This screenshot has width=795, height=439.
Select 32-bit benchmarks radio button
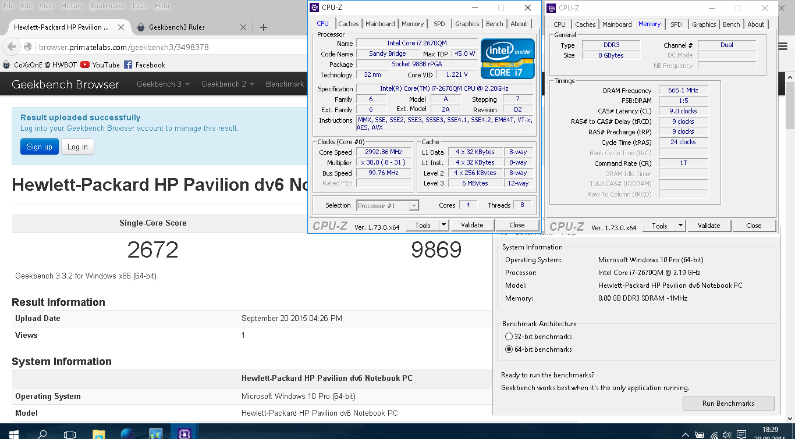coord(509,337)
